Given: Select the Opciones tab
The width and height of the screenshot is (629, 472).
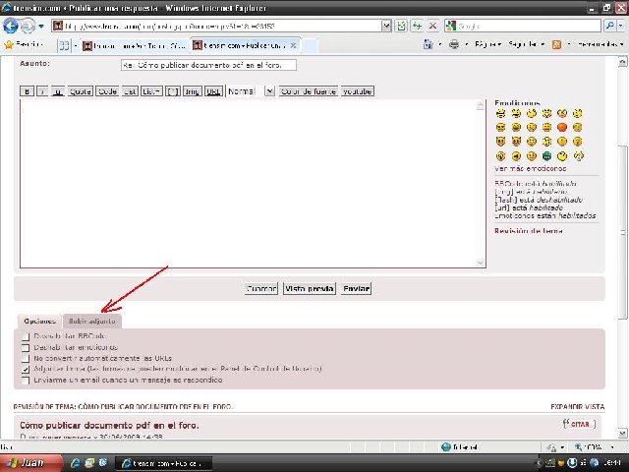Looking at the screenshot, I should 40,321.
